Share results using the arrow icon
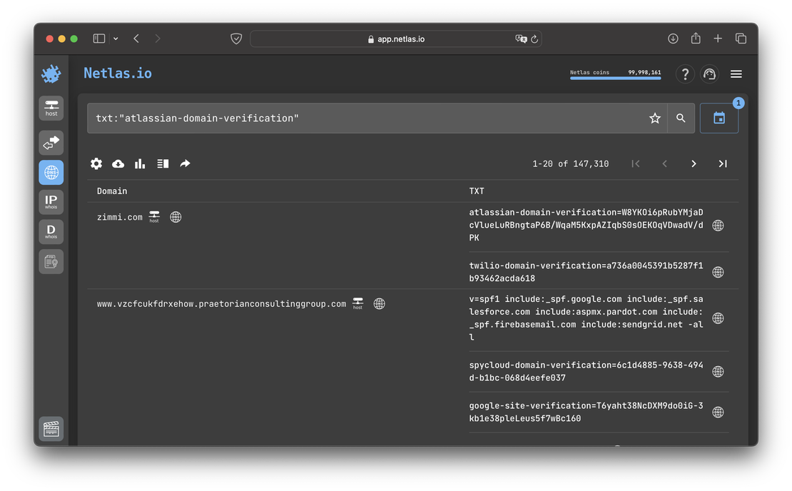792x491 pixels. coord(185,163)
